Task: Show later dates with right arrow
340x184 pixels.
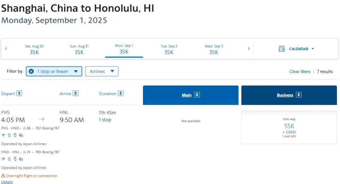Action: coord(249,49)
